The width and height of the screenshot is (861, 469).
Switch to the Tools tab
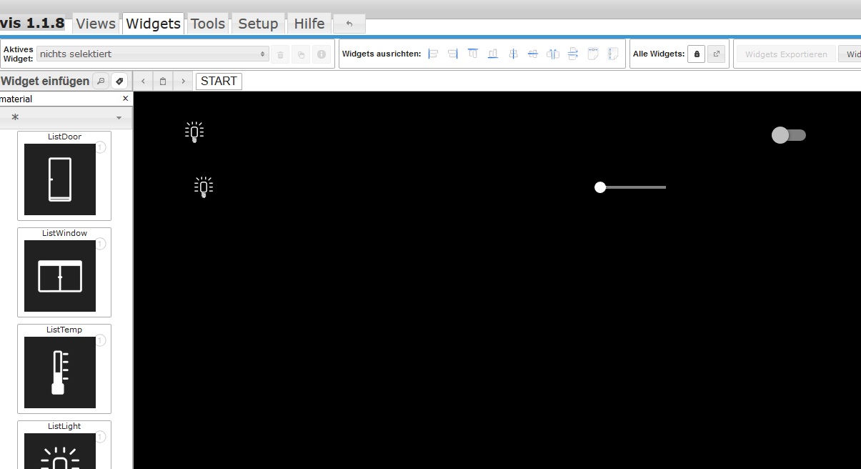click(x=208, y=24)
